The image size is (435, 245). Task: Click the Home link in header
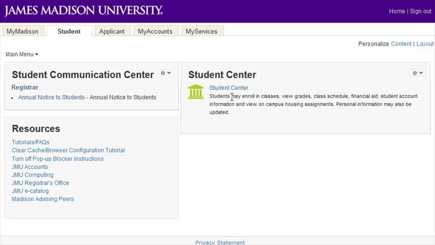click(x=397, y=11)
